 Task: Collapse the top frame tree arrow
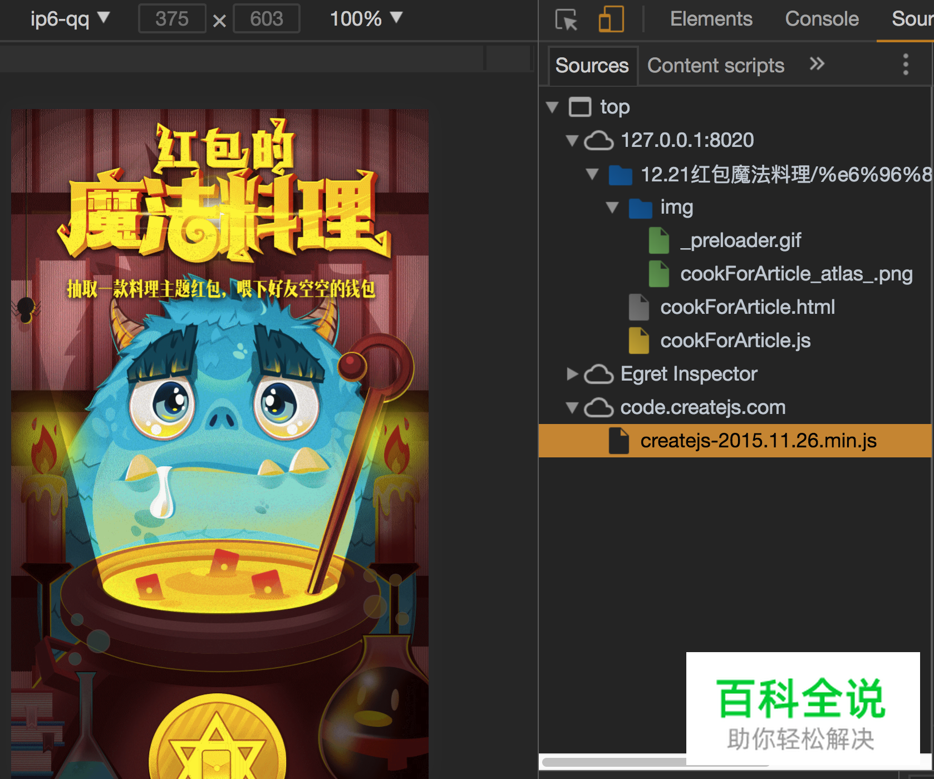552,107
